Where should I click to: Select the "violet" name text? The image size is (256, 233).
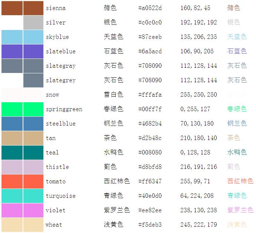tap(56, 210)
